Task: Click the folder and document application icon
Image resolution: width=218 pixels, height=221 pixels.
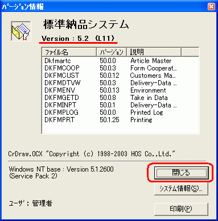Action: pyautogui.click(x=21, y=31)
